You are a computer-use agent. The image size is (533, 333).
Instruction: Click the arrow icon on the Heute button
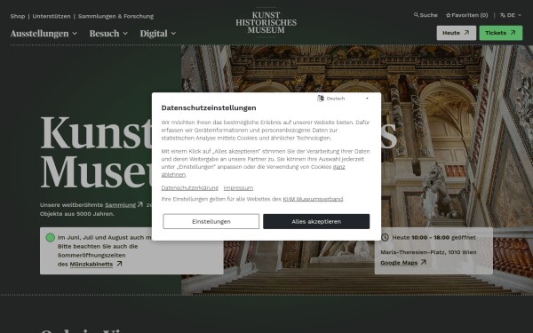(466, 33)
